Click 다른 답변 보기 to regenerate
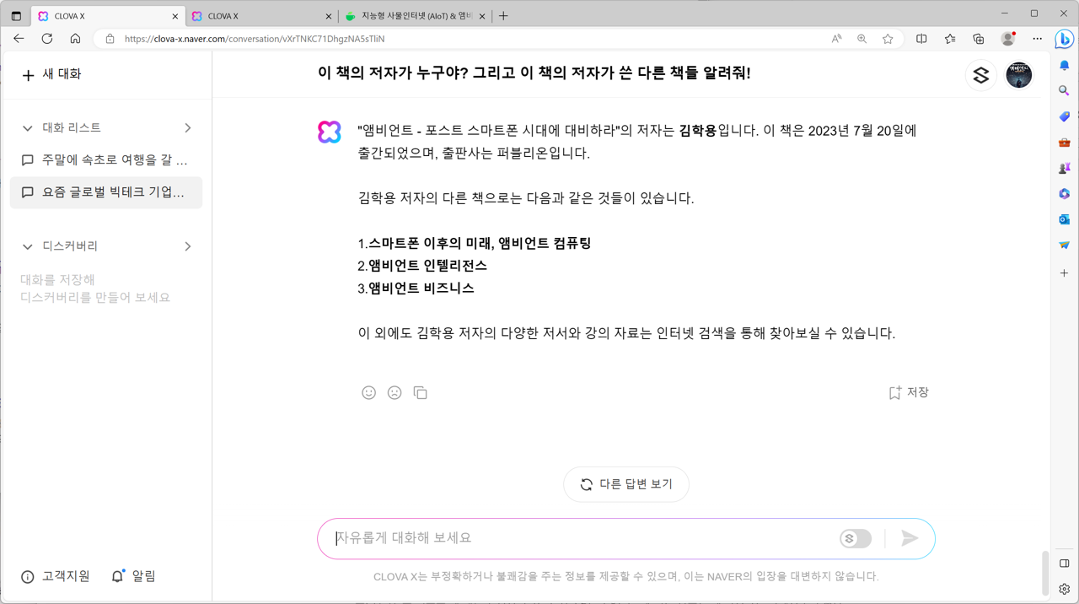 (x=626, y=484)
